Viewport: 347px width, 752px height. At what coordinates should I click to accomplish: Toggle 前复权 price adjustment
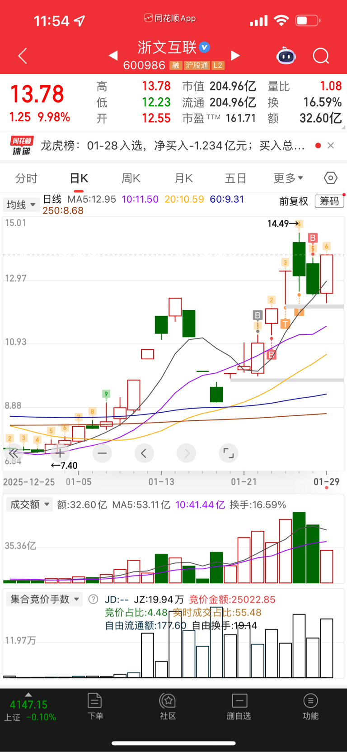click(x=294, y=201)
